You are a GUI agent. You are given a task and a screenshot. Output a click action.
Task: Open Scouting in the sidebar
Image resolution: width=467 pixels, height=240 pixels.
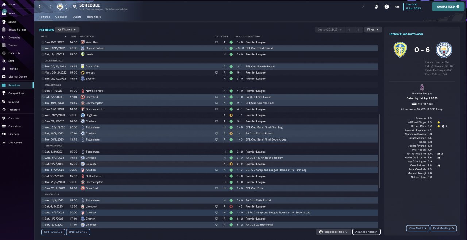13,102
